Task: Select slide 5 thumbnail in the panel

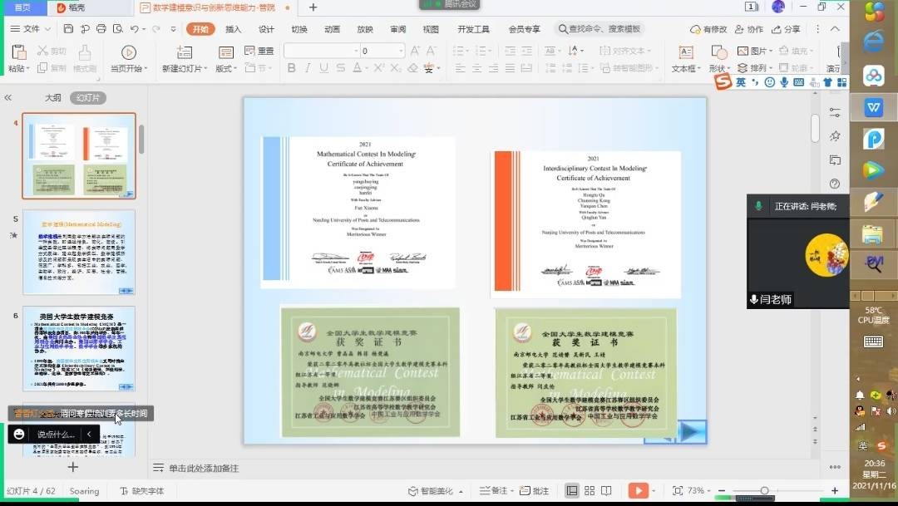Action: coord(79,253)
